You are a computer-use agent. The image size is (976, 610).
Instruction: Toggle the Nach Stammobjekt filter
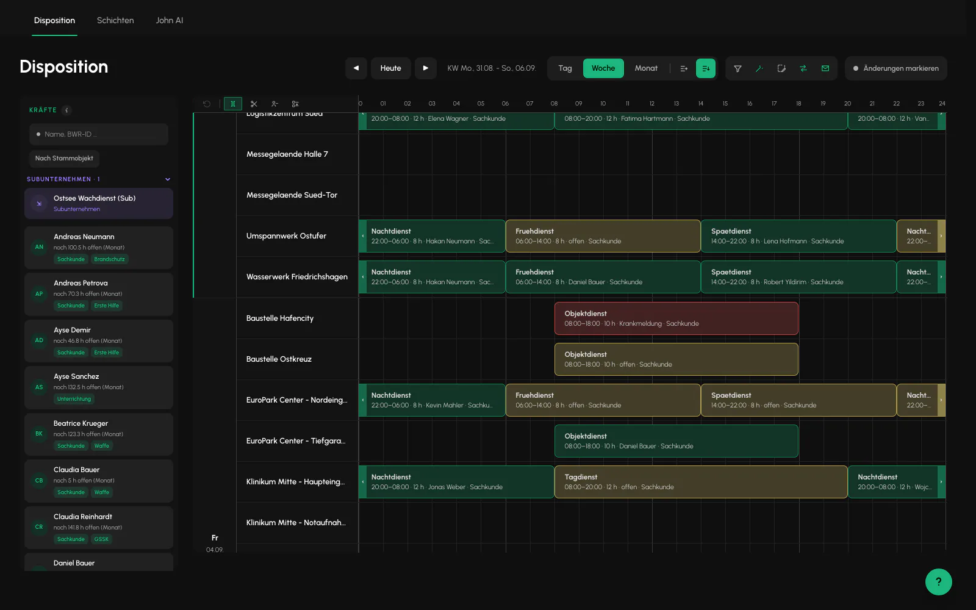coord(64,159)
